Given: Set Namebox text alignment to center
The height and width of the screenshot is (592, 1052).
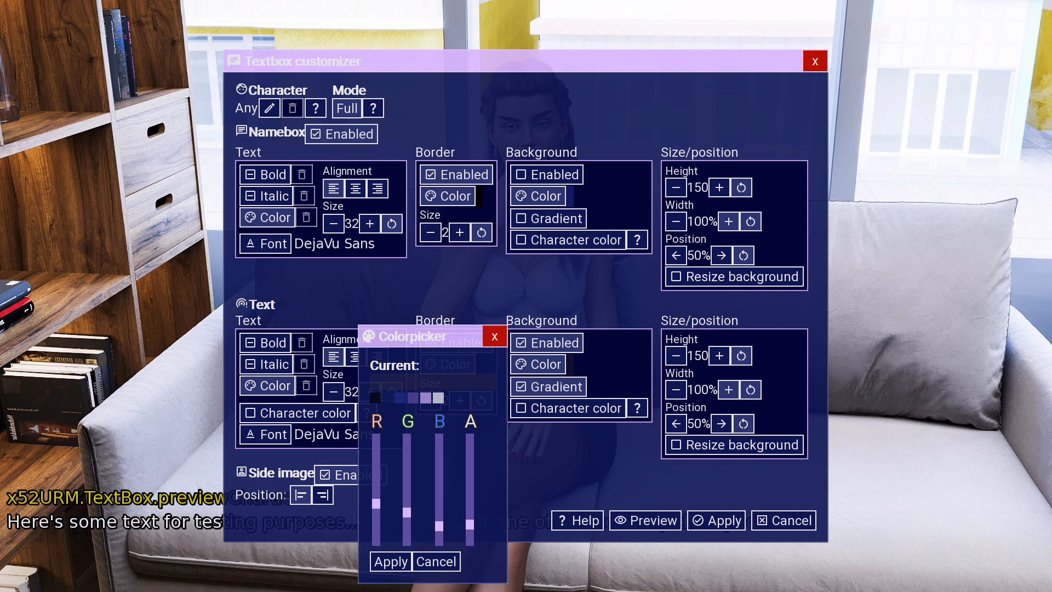Looking at the screenshot, I should pos(356,189).
